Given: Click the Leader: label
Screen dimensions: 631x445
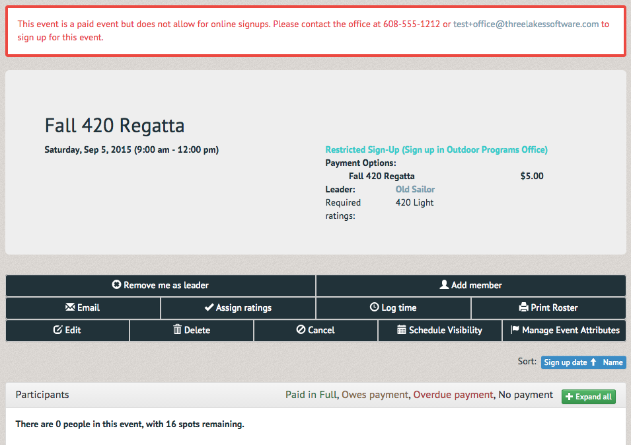Looking at the screenshot, I should point(340,189).
